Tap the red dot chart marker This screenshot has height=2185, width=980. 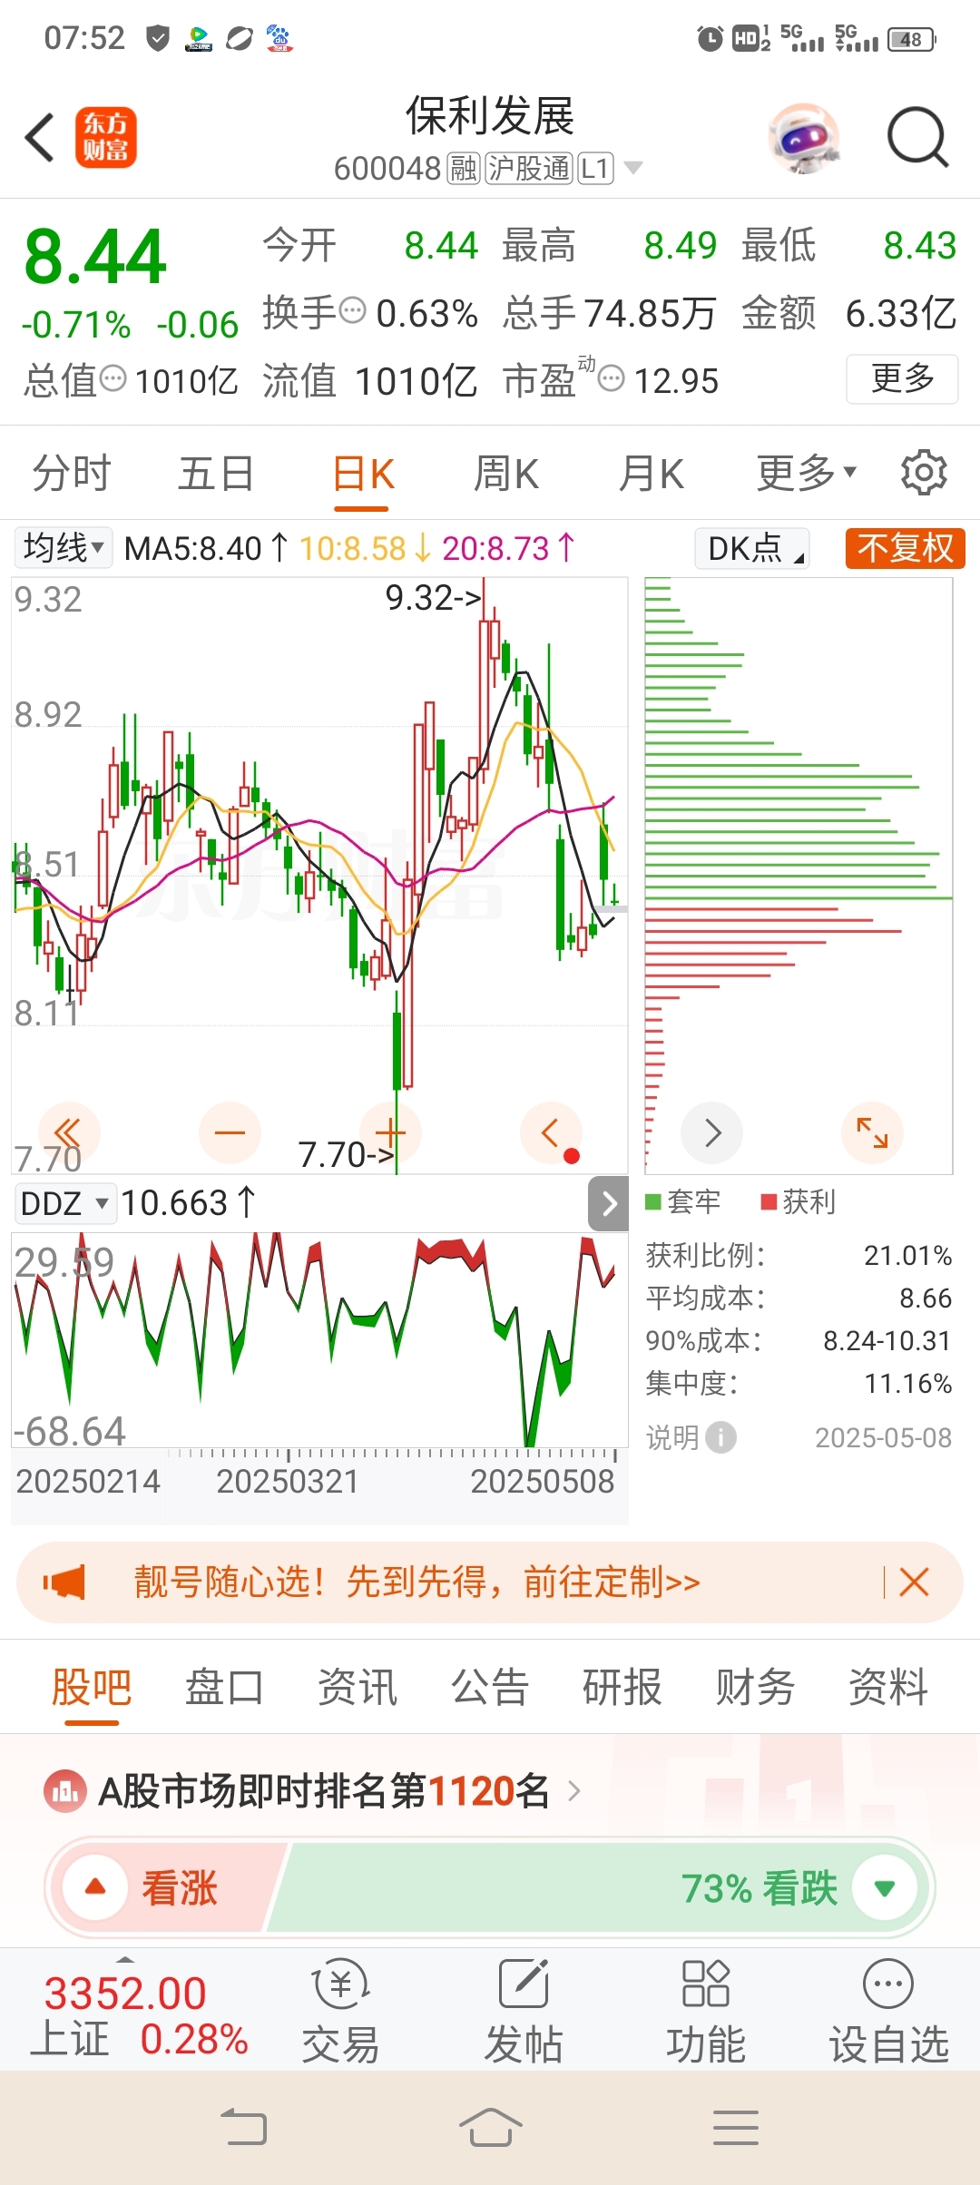571,1155
